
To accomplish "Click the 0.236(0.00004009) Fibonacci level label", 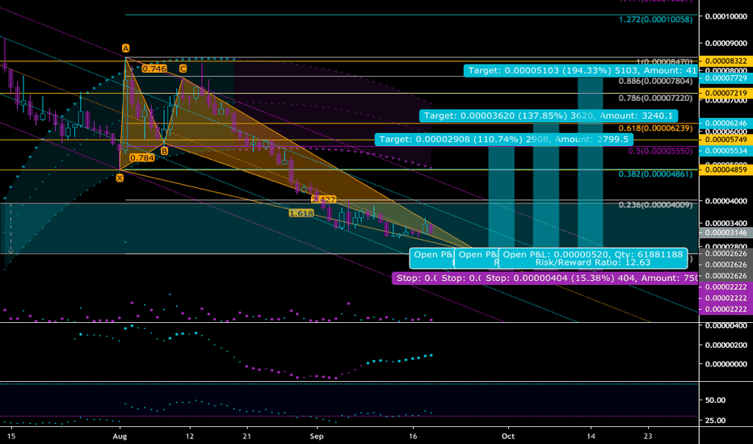I will [655, 205].
